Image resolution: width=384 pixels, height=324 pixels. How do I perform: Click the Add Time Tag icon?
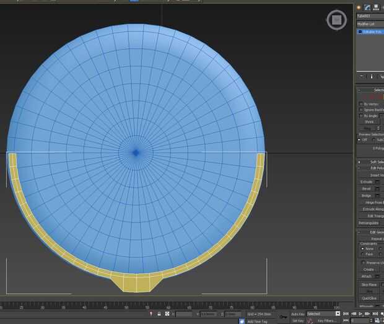(242, 321)
